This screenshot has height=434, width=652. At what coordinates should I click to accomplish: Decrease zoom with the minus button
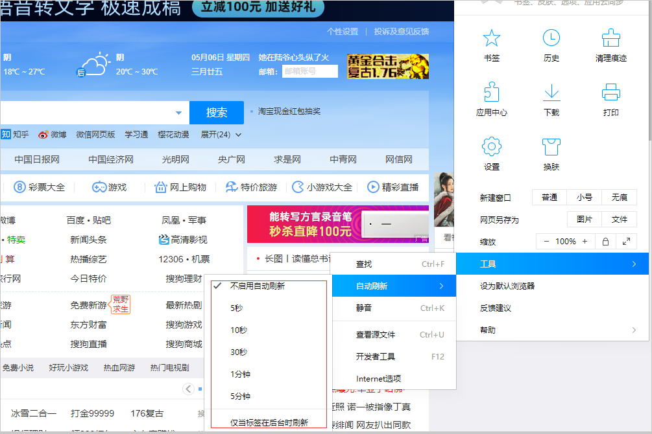click(x=546, y=242)
